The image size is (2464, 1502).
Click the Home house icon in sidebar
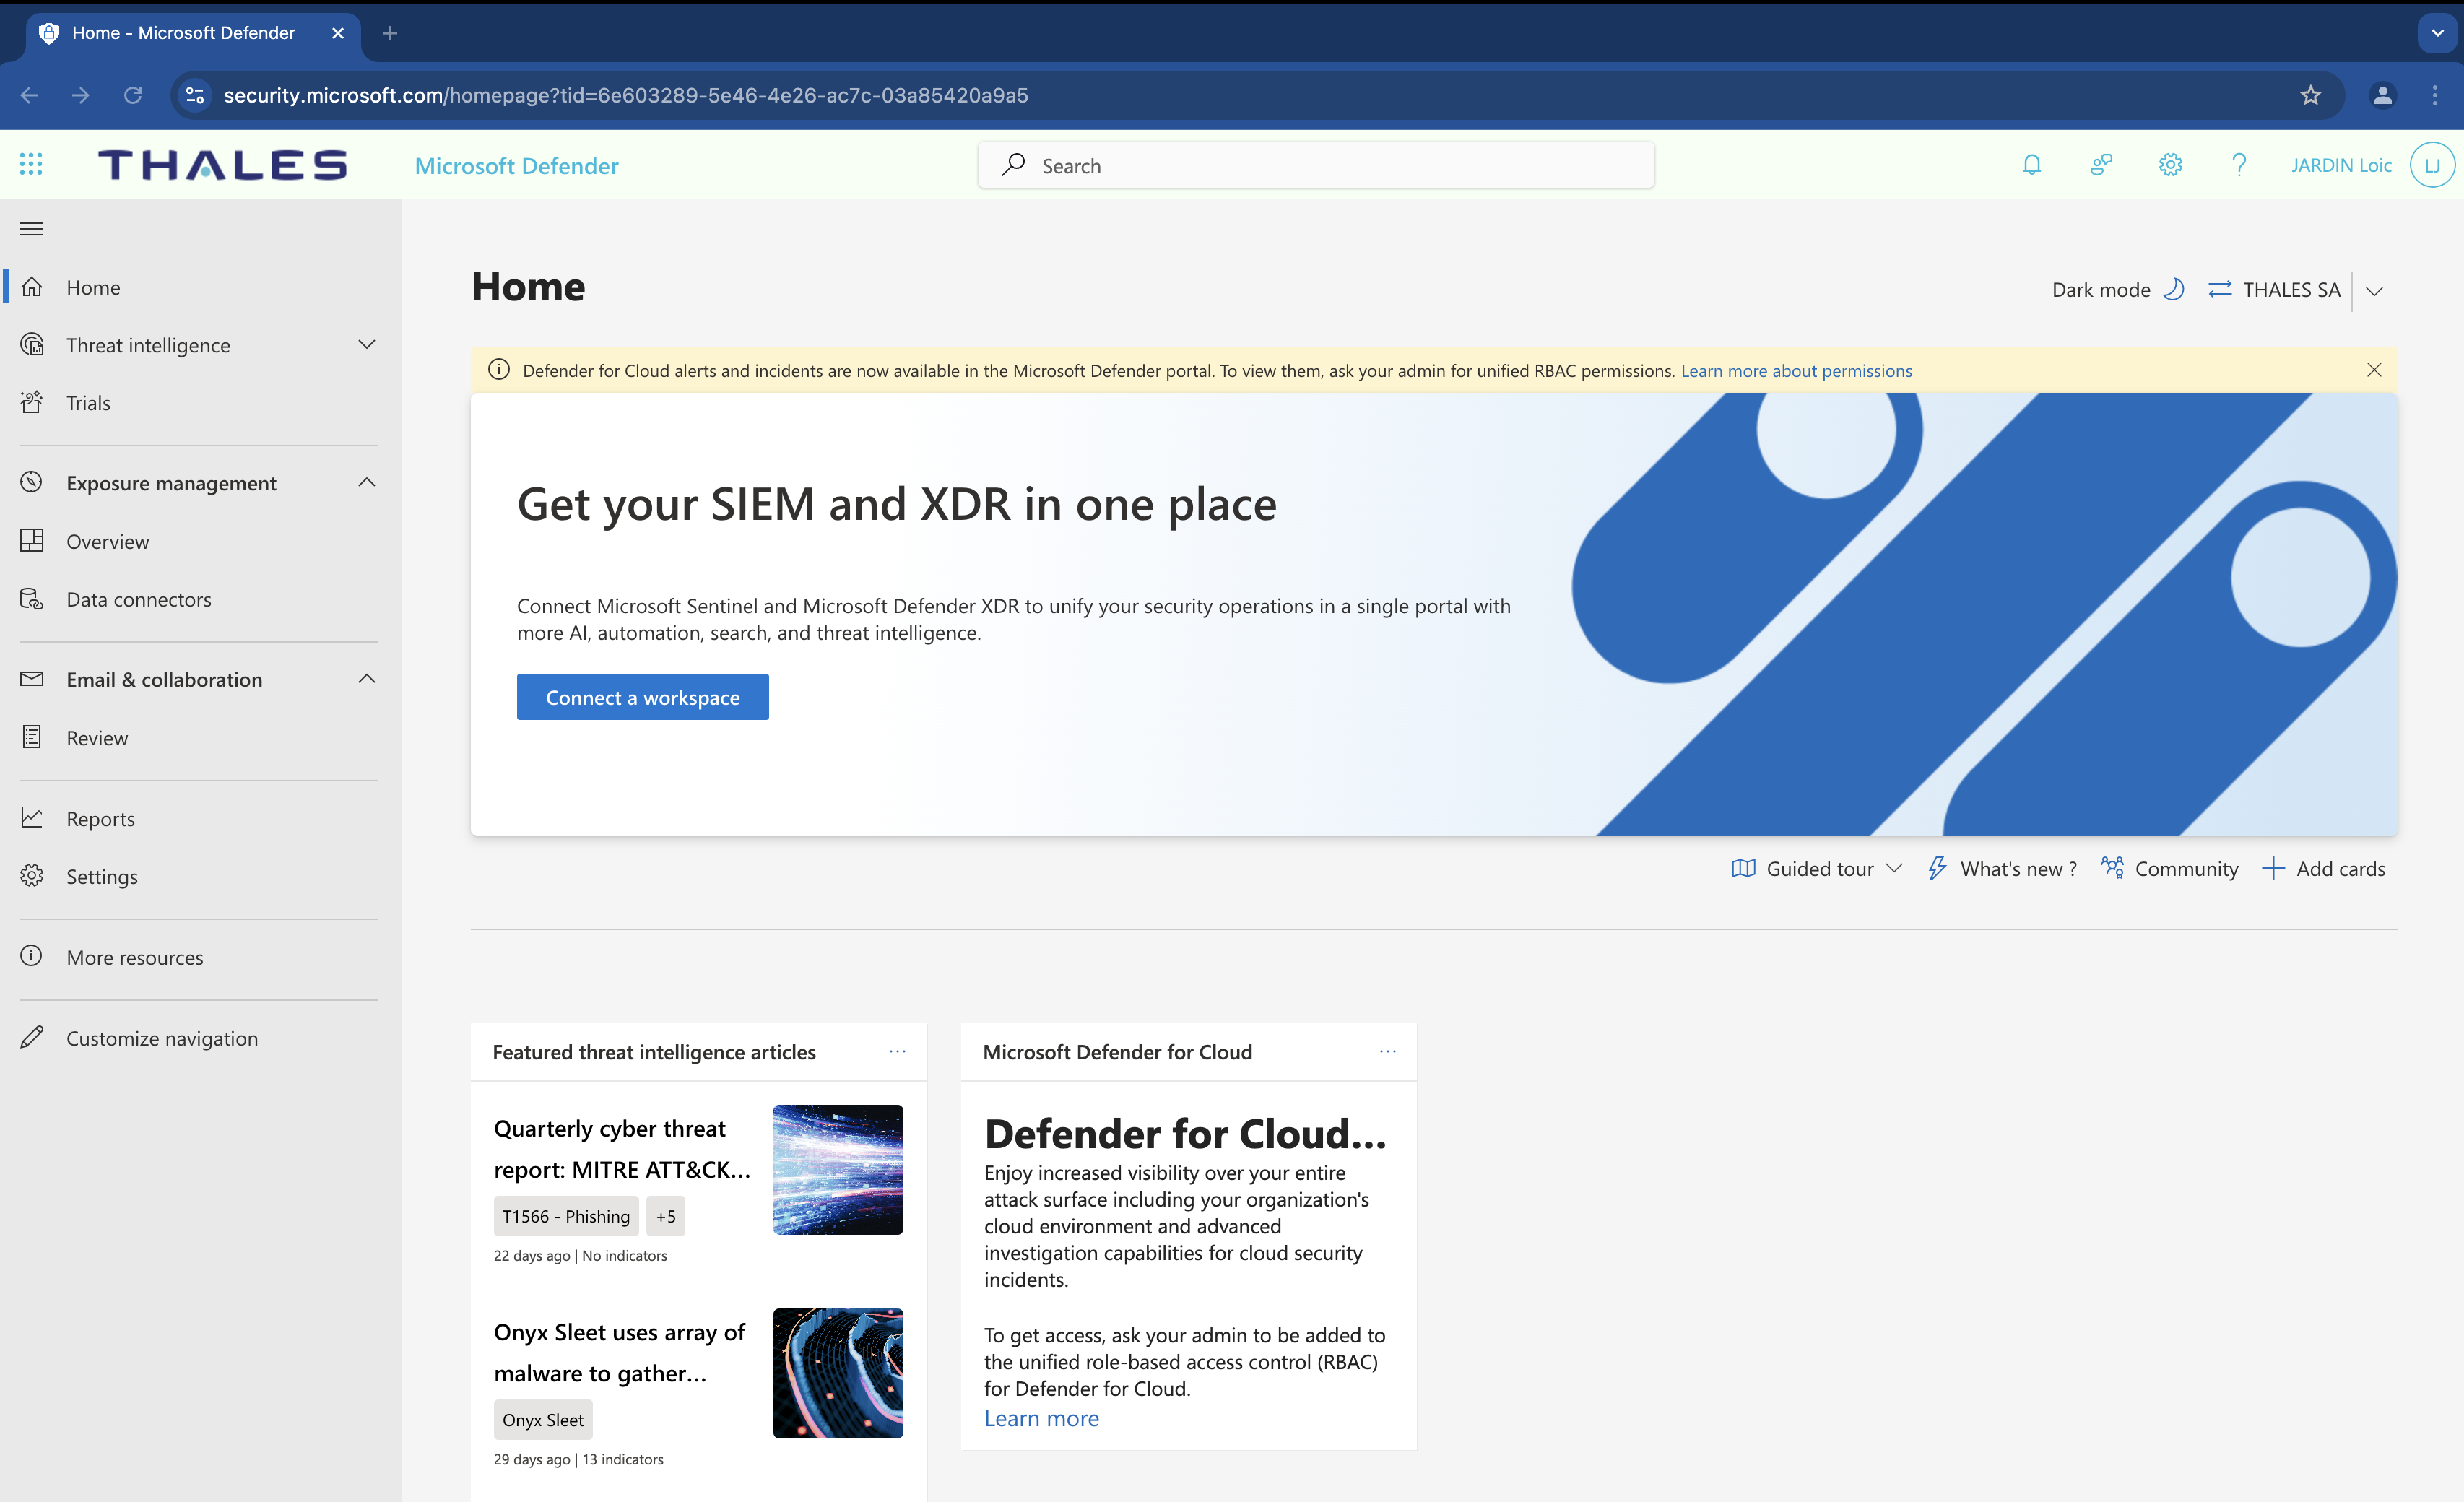(32, 287)
